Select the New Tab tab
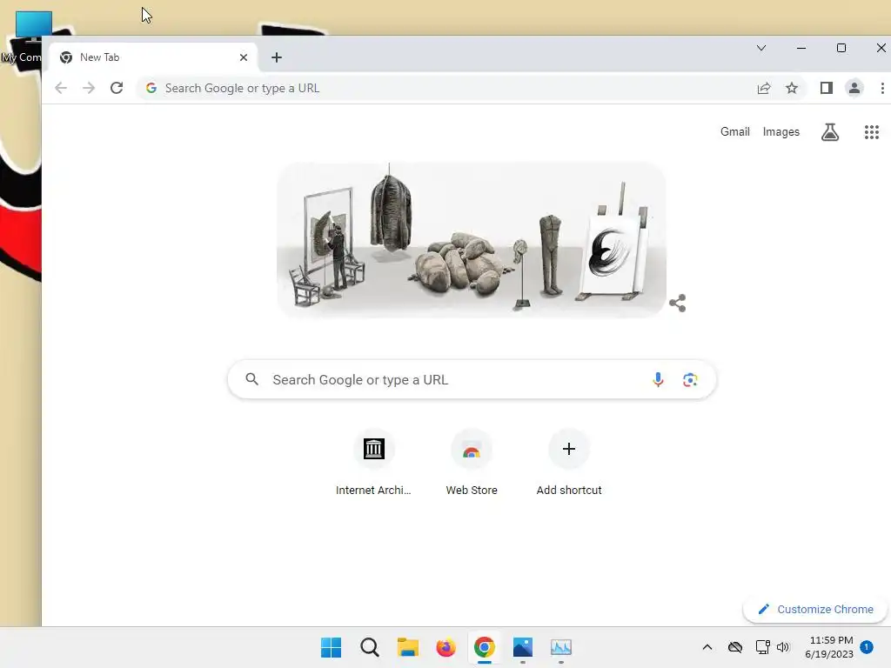The width and height of the screenshot is (891, 668). tap(153, 57)
